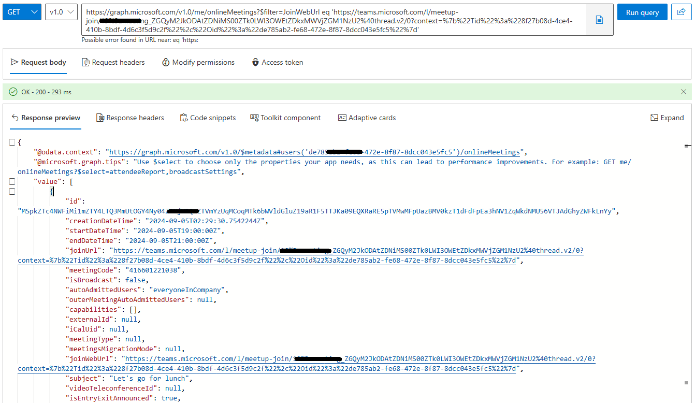This screenshot has height=403, width=695.
Task: Open the GET HTTP method dropdown
Action: pyautogui.click(x=22, y=12)
